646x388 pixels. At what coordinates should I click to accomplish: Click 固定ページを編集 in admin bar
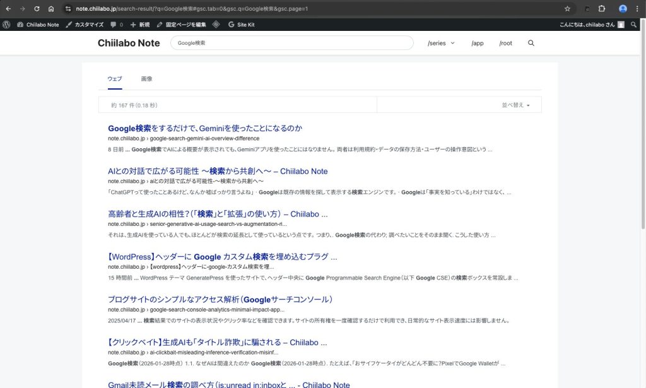[x=181, y=25]
